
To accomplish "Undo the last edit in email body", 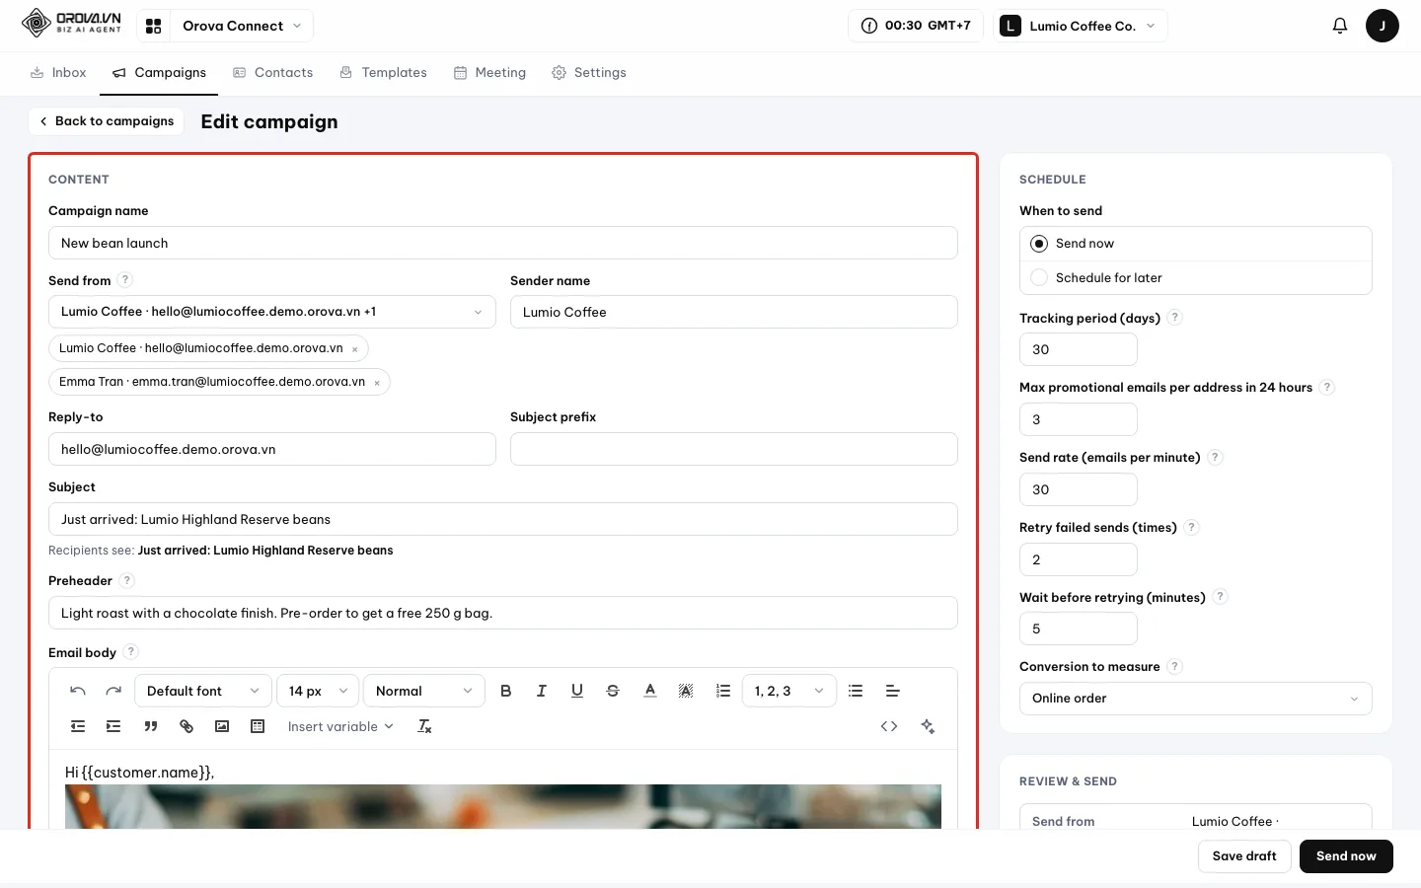I will [x=78, y=691].
